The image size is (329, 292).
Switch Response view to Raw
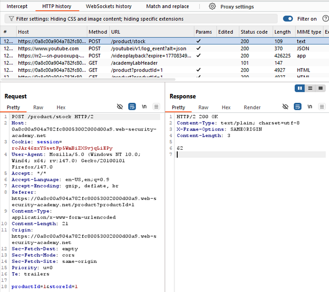pos(204,108)
